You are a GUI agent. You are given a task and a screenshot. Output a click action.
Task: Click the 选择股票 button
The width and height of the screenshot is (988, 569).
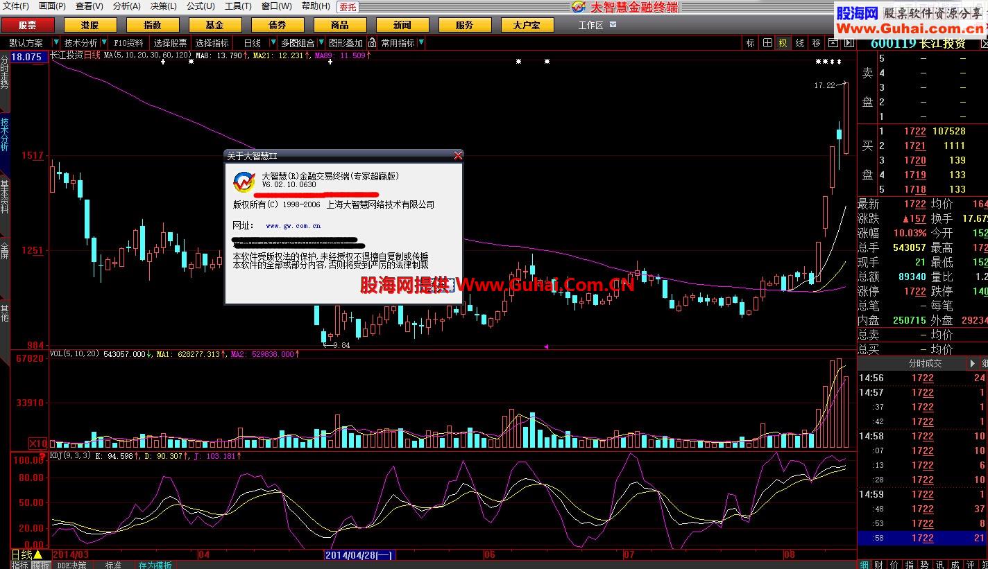(x=171, y=43)
